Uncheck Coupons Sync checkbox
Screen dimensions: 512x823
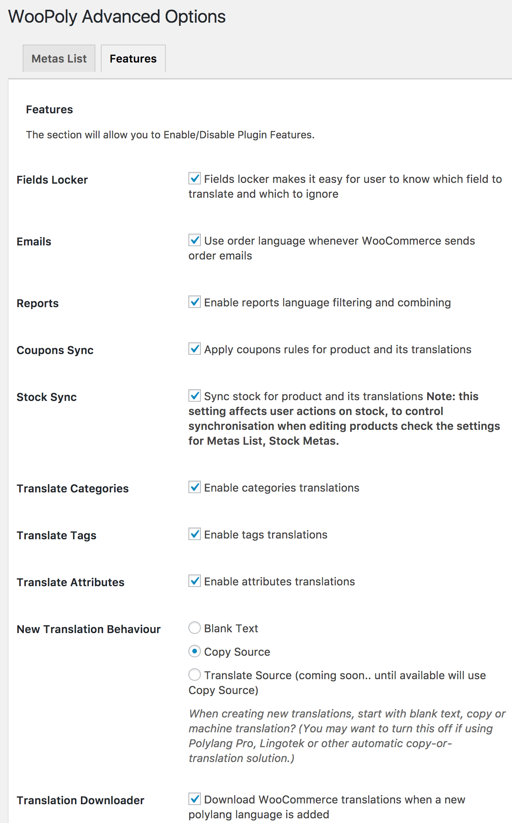[x=195, y=349]
